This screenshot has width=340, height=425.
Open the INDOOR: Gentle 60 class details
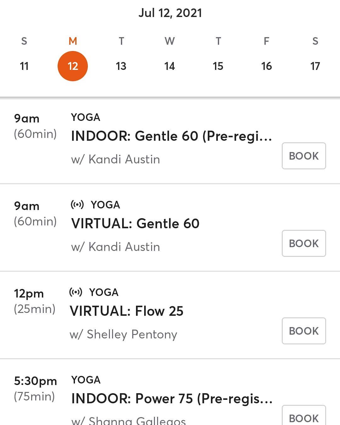[x=172, y=136]
